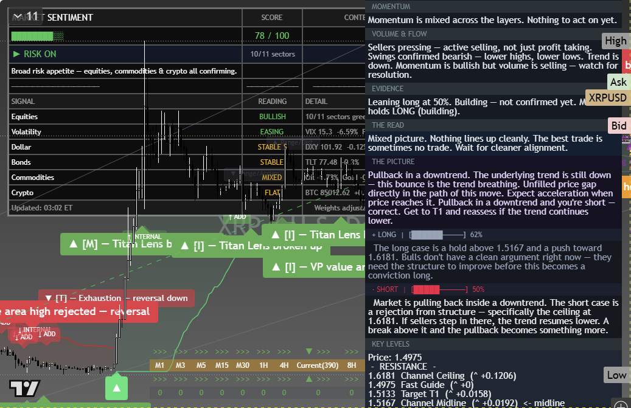This screenshot has width=631, height=408.
Task: Click the '1.5167 Channel Midline' level
Action: click(466, 403)
